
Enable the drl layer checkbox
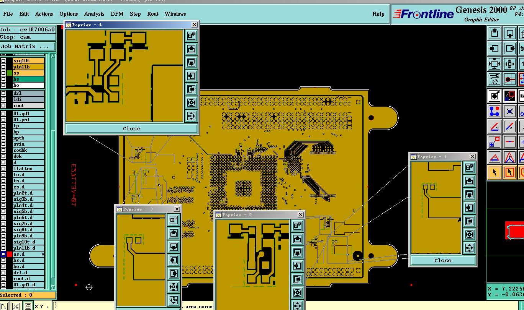click(3, 93)
